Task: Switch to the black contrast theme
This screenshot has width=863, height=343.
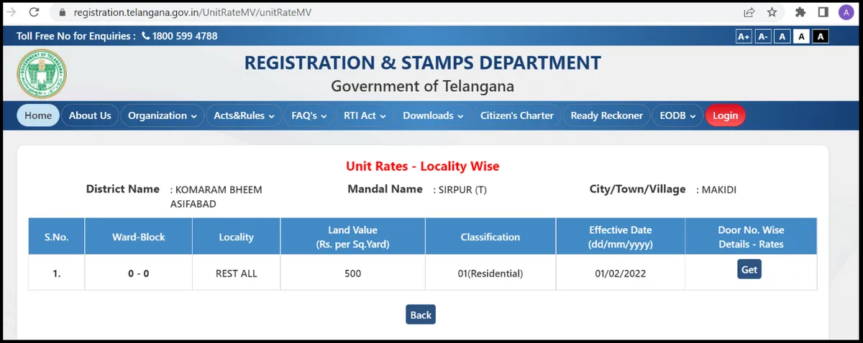Action: 821,37
